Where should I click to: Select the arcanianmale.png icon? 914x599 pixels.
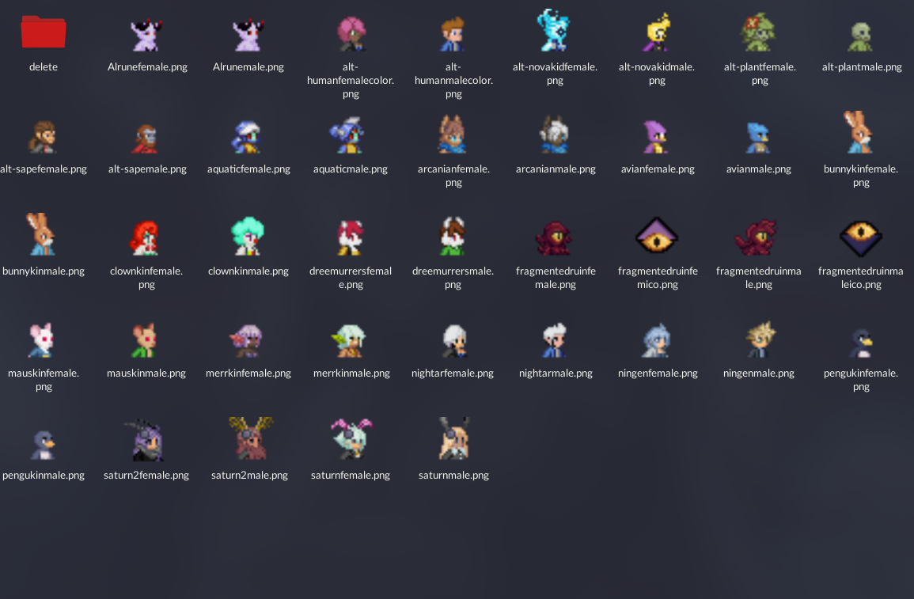[x=555, y=134]
